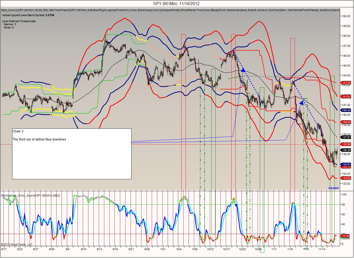Click the 11/14 date on time axis

coord(322,249)
